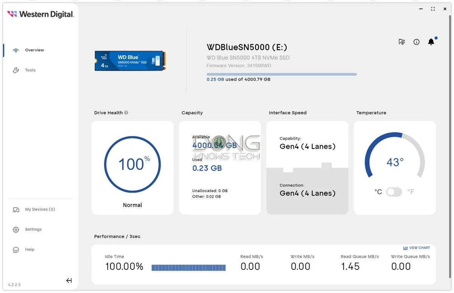Click the idle time bar graph
The height and width of the screenshot is (293, 454).
pos(188,268)
